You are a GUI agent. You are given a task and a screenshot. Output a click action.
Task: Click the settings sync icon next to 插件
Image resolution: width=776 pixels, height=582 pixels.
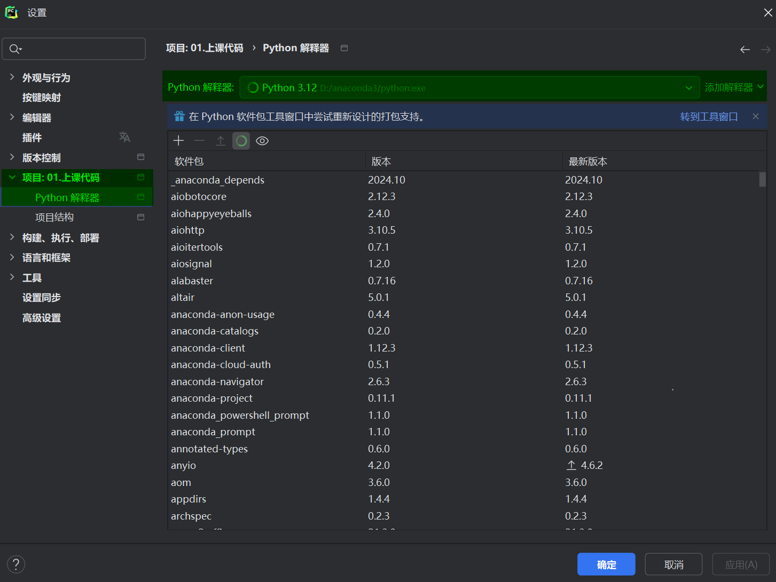(x=125, y=137)
